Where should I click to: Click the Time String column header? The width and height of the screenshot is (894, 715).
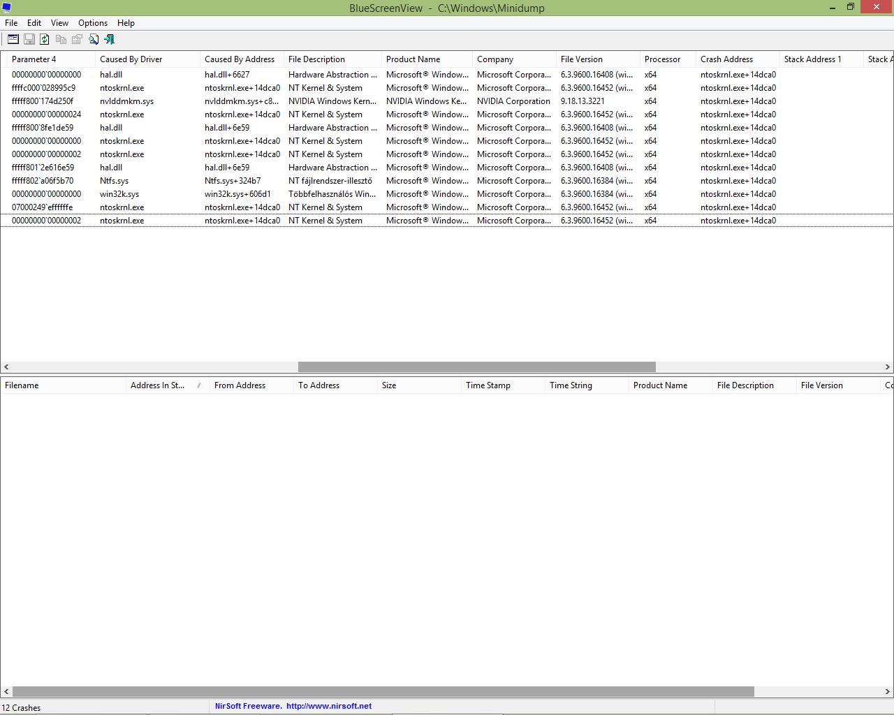587,385
